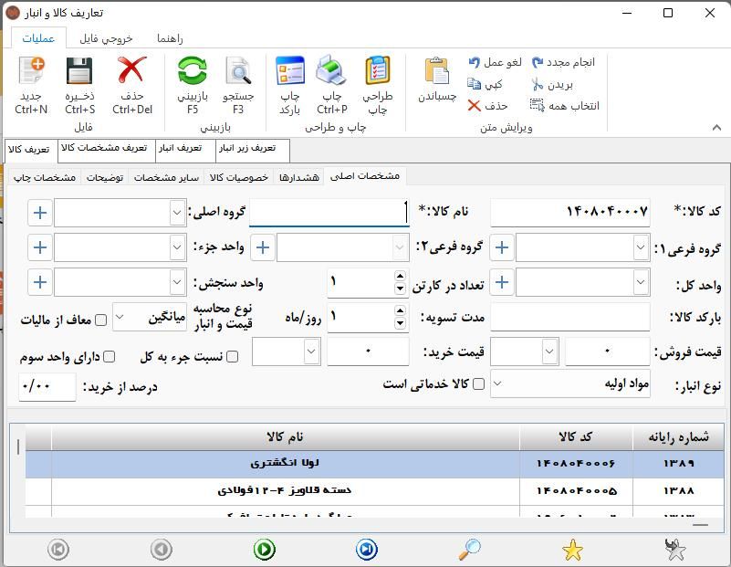Switch to عملیات ribbon tab

click(38, 37)
